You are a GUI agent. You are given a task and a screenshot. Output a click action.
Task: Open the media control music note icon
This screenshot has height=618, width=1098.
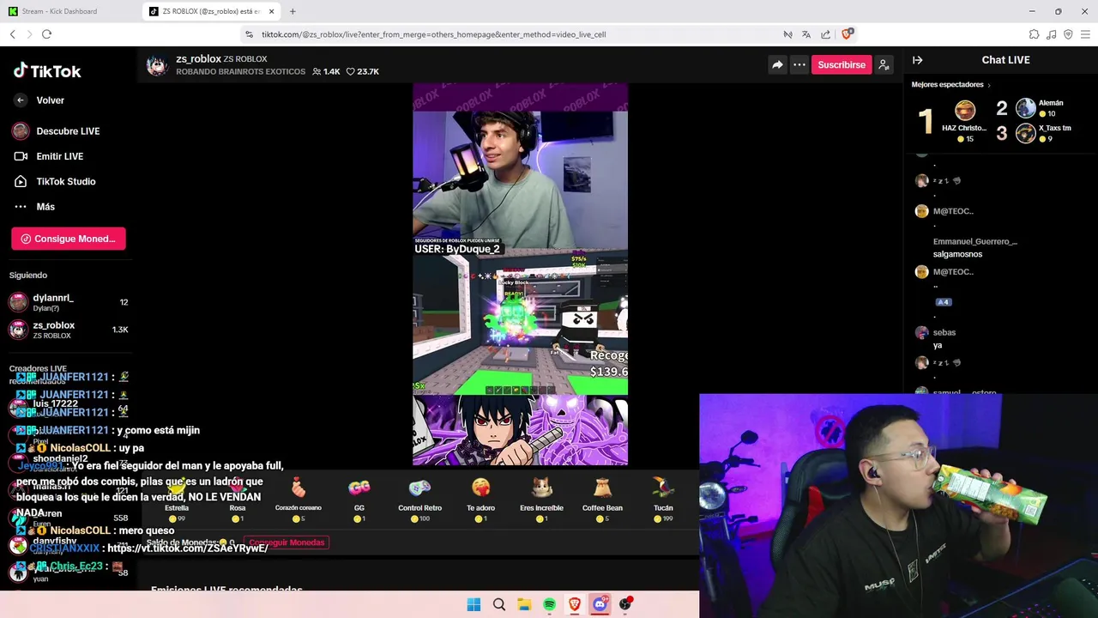click(1052, 34)
